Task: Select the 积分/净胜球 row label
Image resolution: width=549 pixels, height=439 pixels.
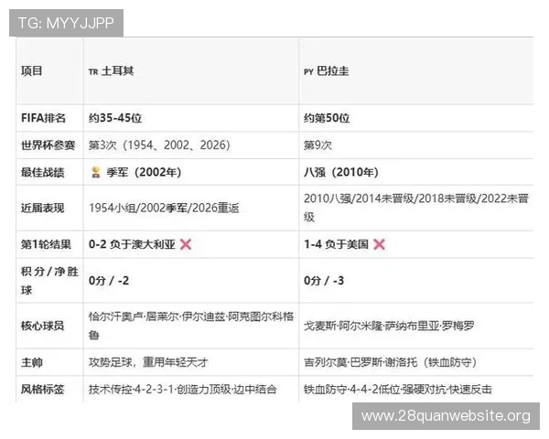Action: pos(49,281)
